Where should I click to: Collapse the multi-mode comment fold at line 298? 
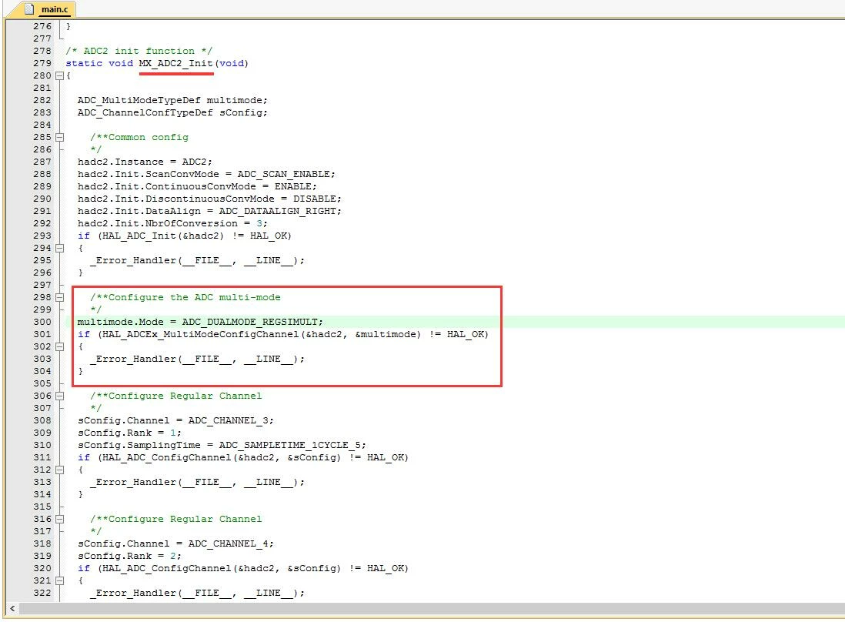click(x=60, y=297)
